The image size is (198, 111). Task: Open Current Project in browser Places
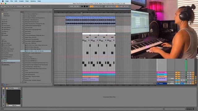[x=7, y=45]
